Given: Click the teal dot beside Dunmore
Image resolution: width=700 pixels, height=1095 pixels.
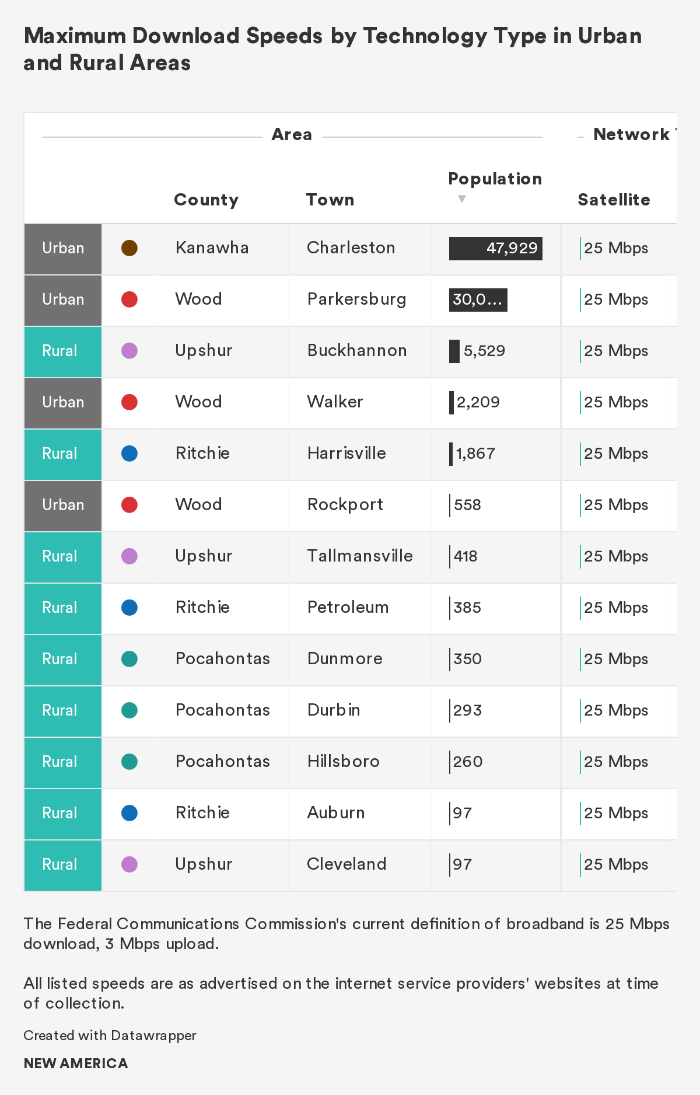Looking at the screenshot, I should click(x=129, y=659).
